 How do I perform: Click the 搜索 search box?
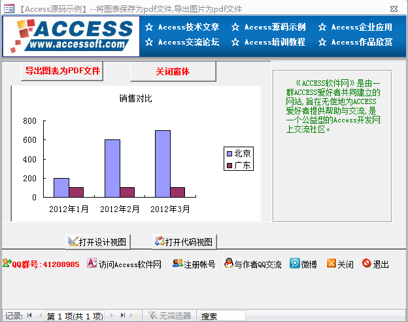click(222, 316)
